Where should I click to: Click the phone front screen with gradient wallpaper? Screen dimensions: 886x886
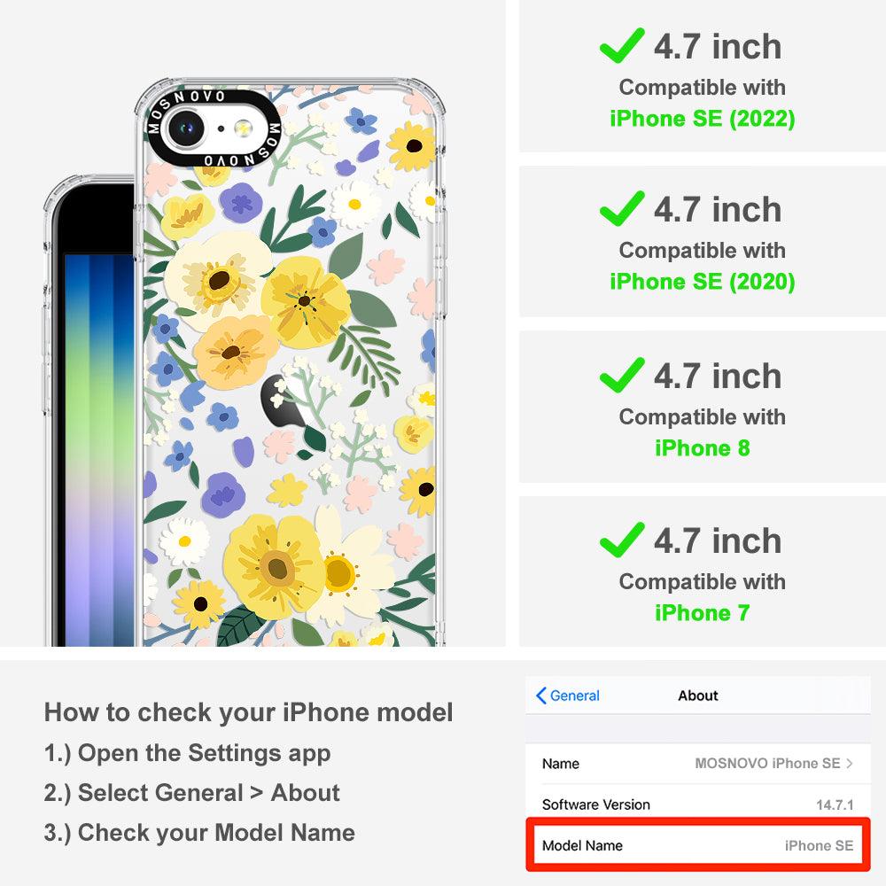[98, 450]
